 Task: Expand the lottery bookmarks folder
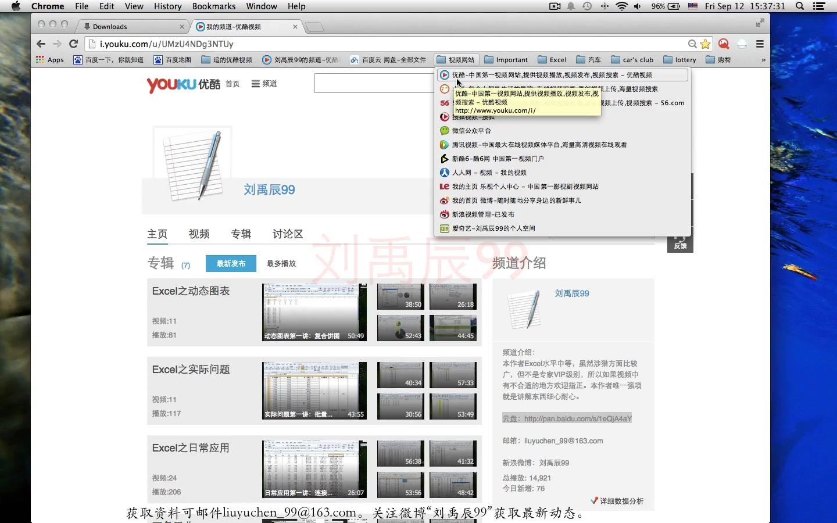pyautogui.click(x=679, y=60)
